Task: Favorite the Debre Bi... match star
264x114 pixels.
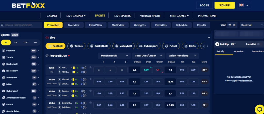Action: [90, 103]
